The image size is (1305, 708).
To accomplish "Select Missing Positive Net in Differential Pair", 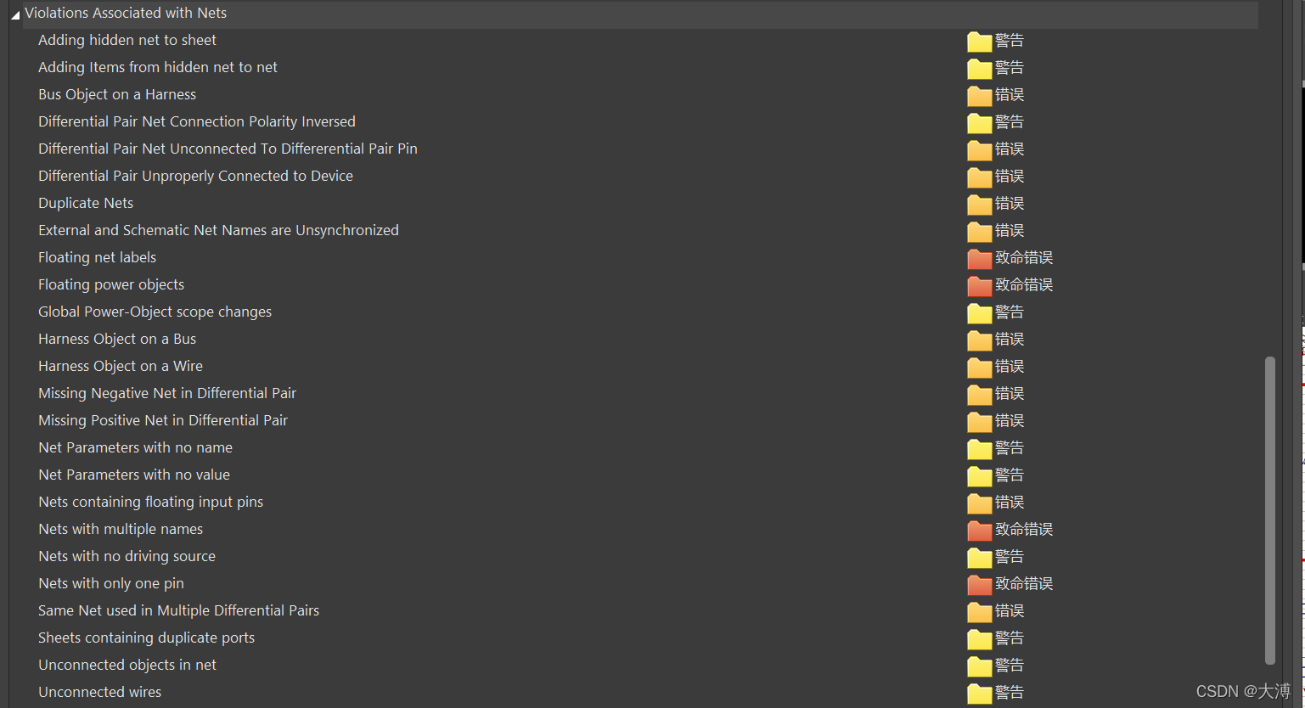I will 163,420.
